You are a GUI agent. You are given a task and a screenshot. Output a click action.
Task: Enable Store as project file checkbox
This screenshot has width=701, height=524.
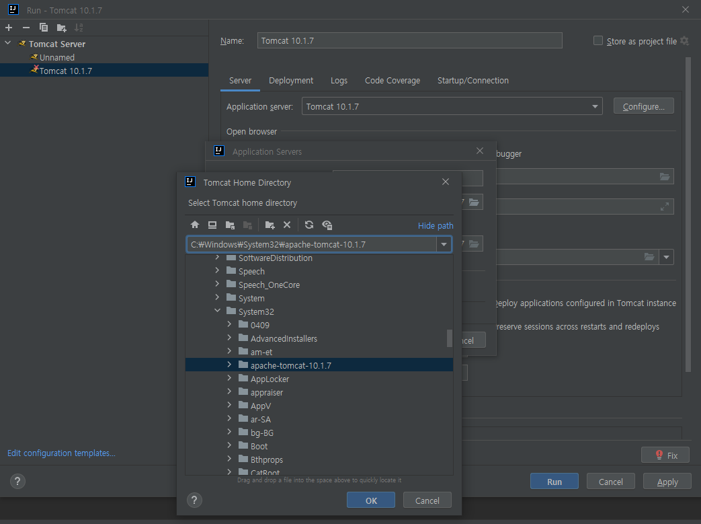597,41
